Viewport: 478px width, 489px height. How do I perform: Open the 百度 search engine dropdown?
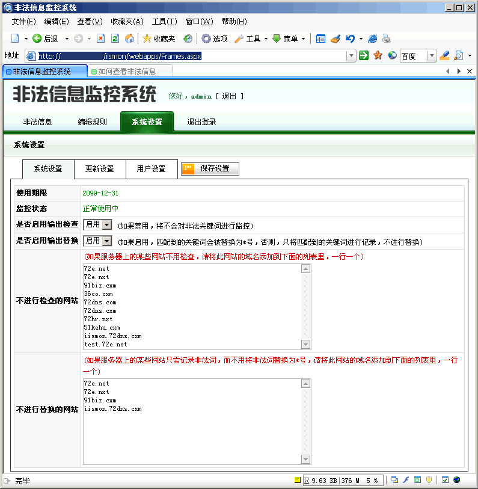coord(432,56)
